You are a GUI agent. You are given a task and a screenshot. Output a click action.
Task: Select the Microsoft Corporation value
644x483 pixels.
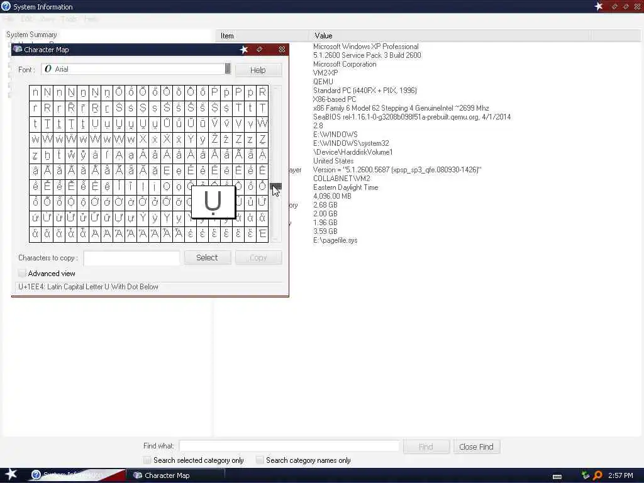(345, 64)
